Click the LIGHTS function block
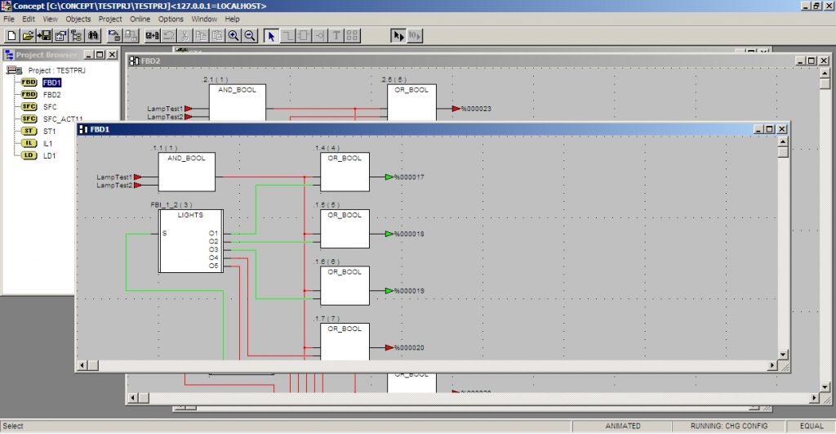Viewport: 836px width, 434px height. (x=190, y=242)
